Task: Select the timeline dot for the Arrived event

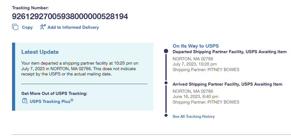Action: [166, 83]
